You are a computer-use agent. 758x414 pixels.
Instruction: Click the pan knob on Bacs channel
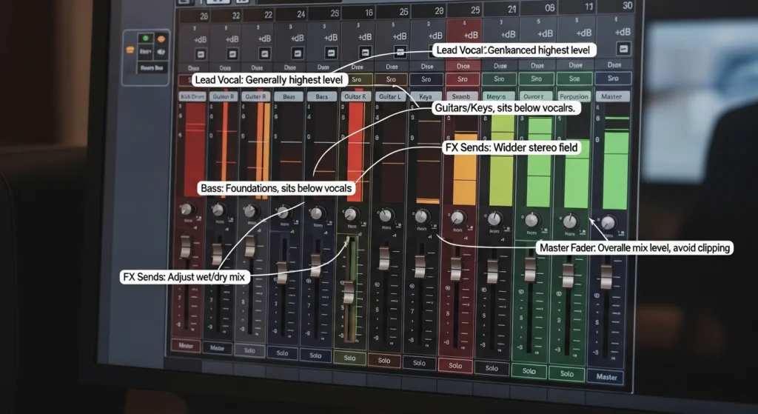[x=317, y=213]
